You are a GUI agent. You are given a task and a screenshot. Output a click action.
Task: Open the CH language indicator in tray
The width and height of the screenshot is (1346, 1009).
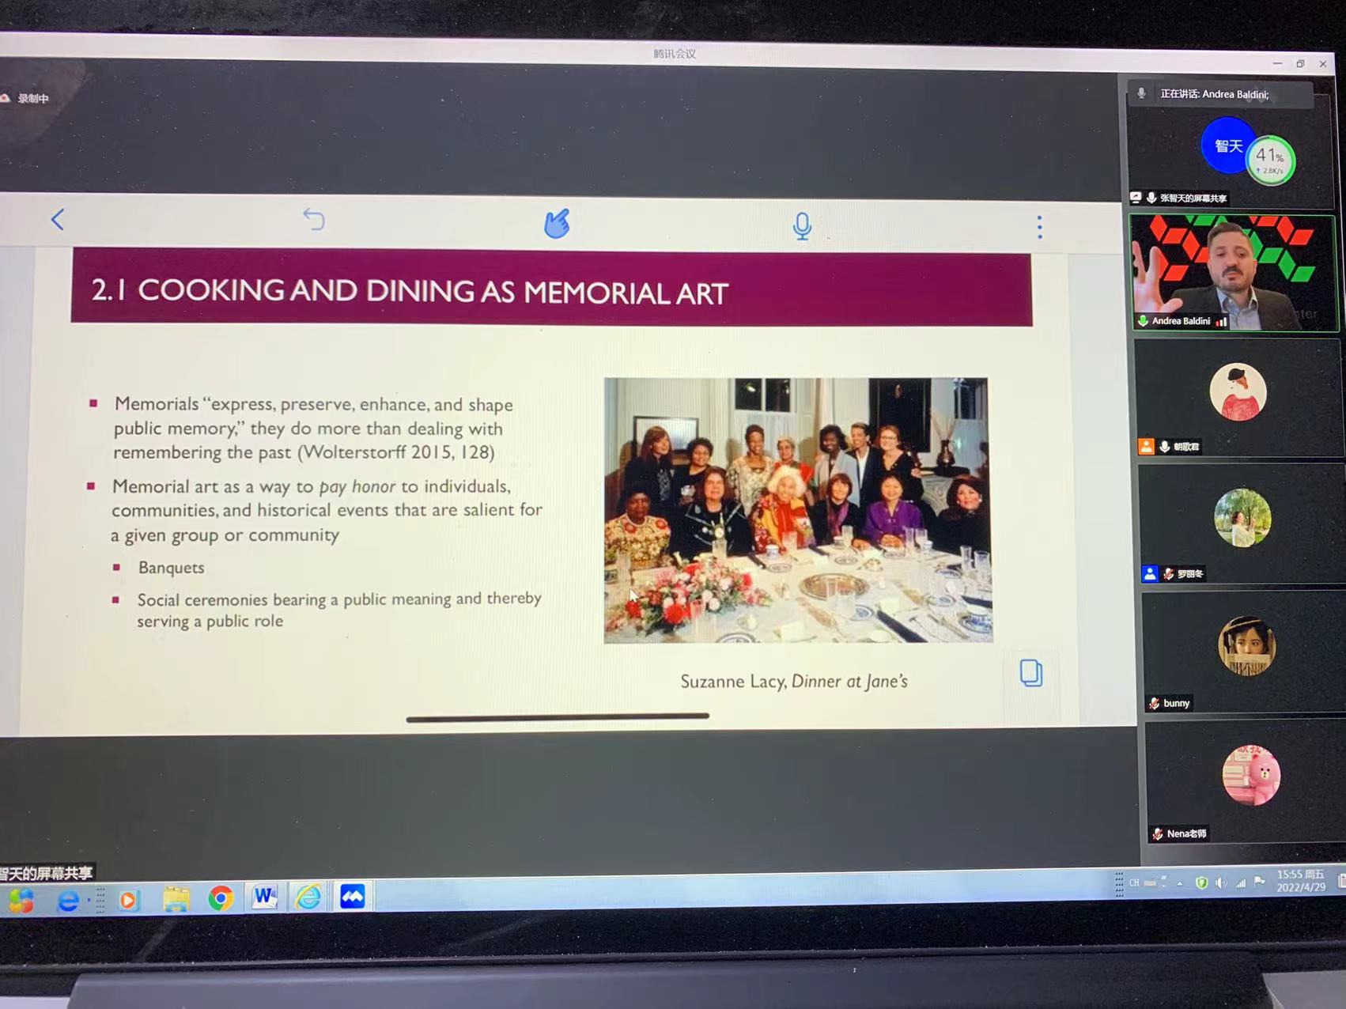point(1134,882)
